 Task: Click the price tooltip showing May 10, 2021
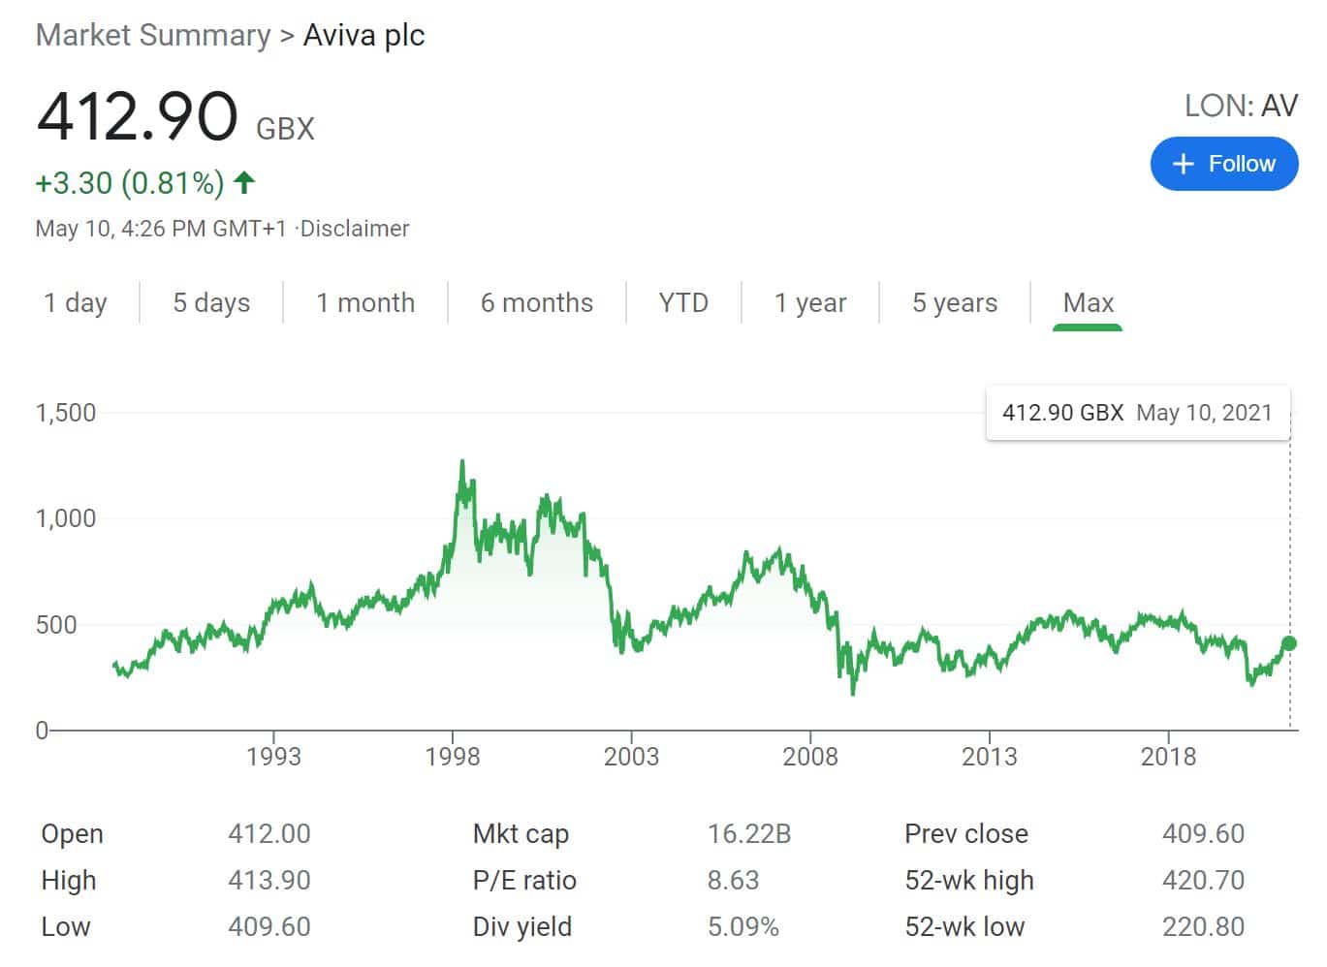tap(1136, 412)
